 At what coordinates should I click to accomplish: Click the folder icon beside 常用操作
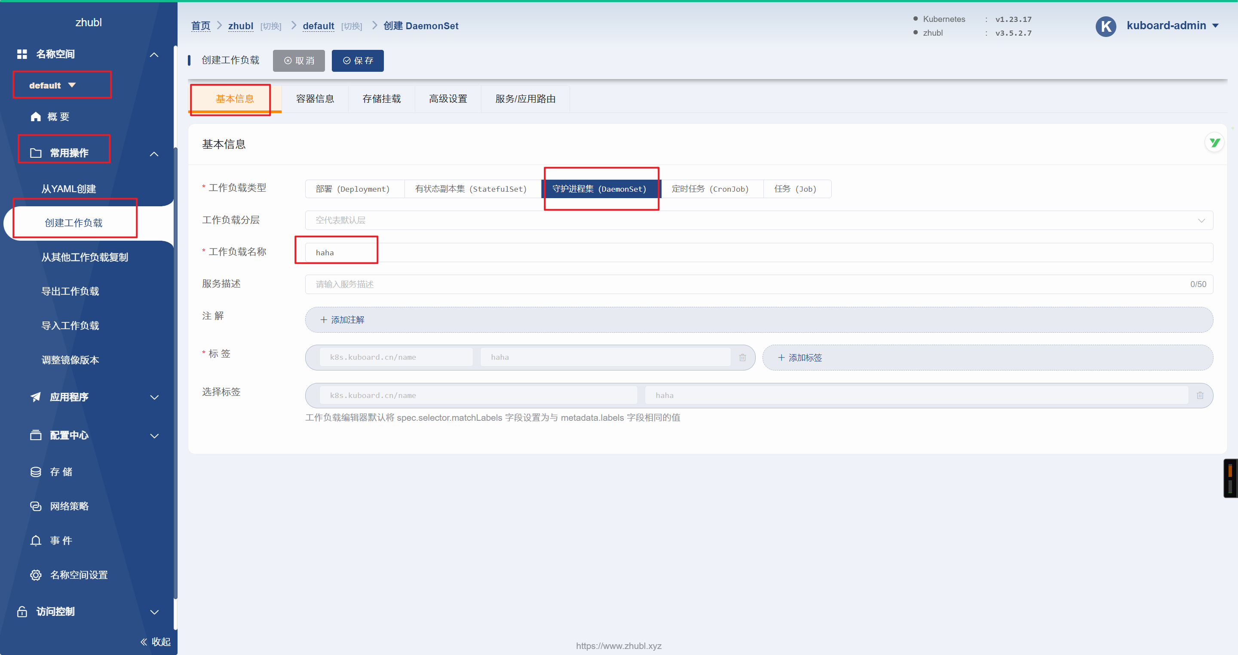tap(36, 153)
